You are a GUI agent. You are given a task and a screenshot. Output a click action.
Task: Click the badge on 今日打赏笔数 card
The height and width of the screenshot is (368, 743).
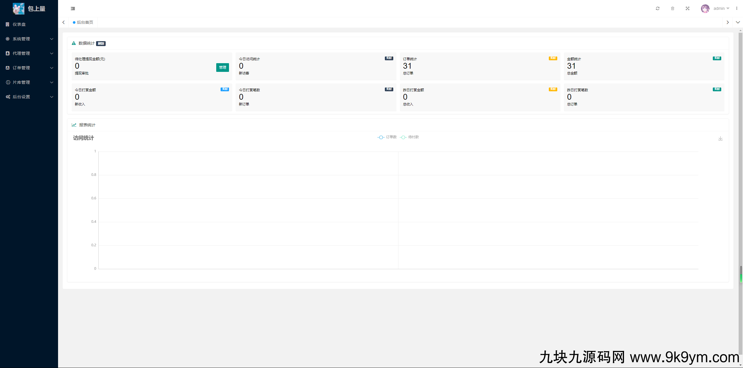389,89
